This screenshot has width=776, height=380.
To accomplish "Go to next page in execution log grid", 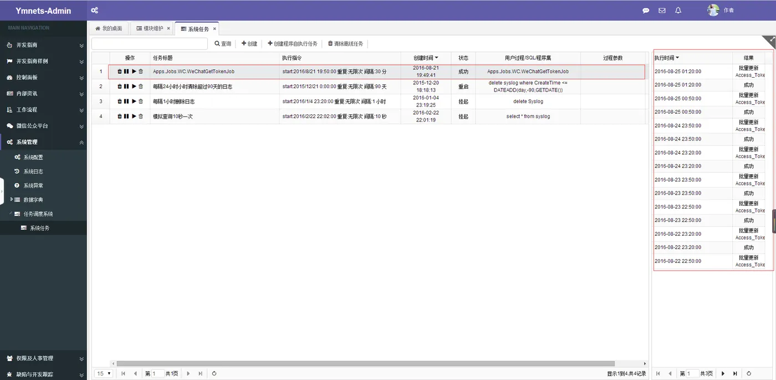I will pyautogui.click(x=723, y=373).
